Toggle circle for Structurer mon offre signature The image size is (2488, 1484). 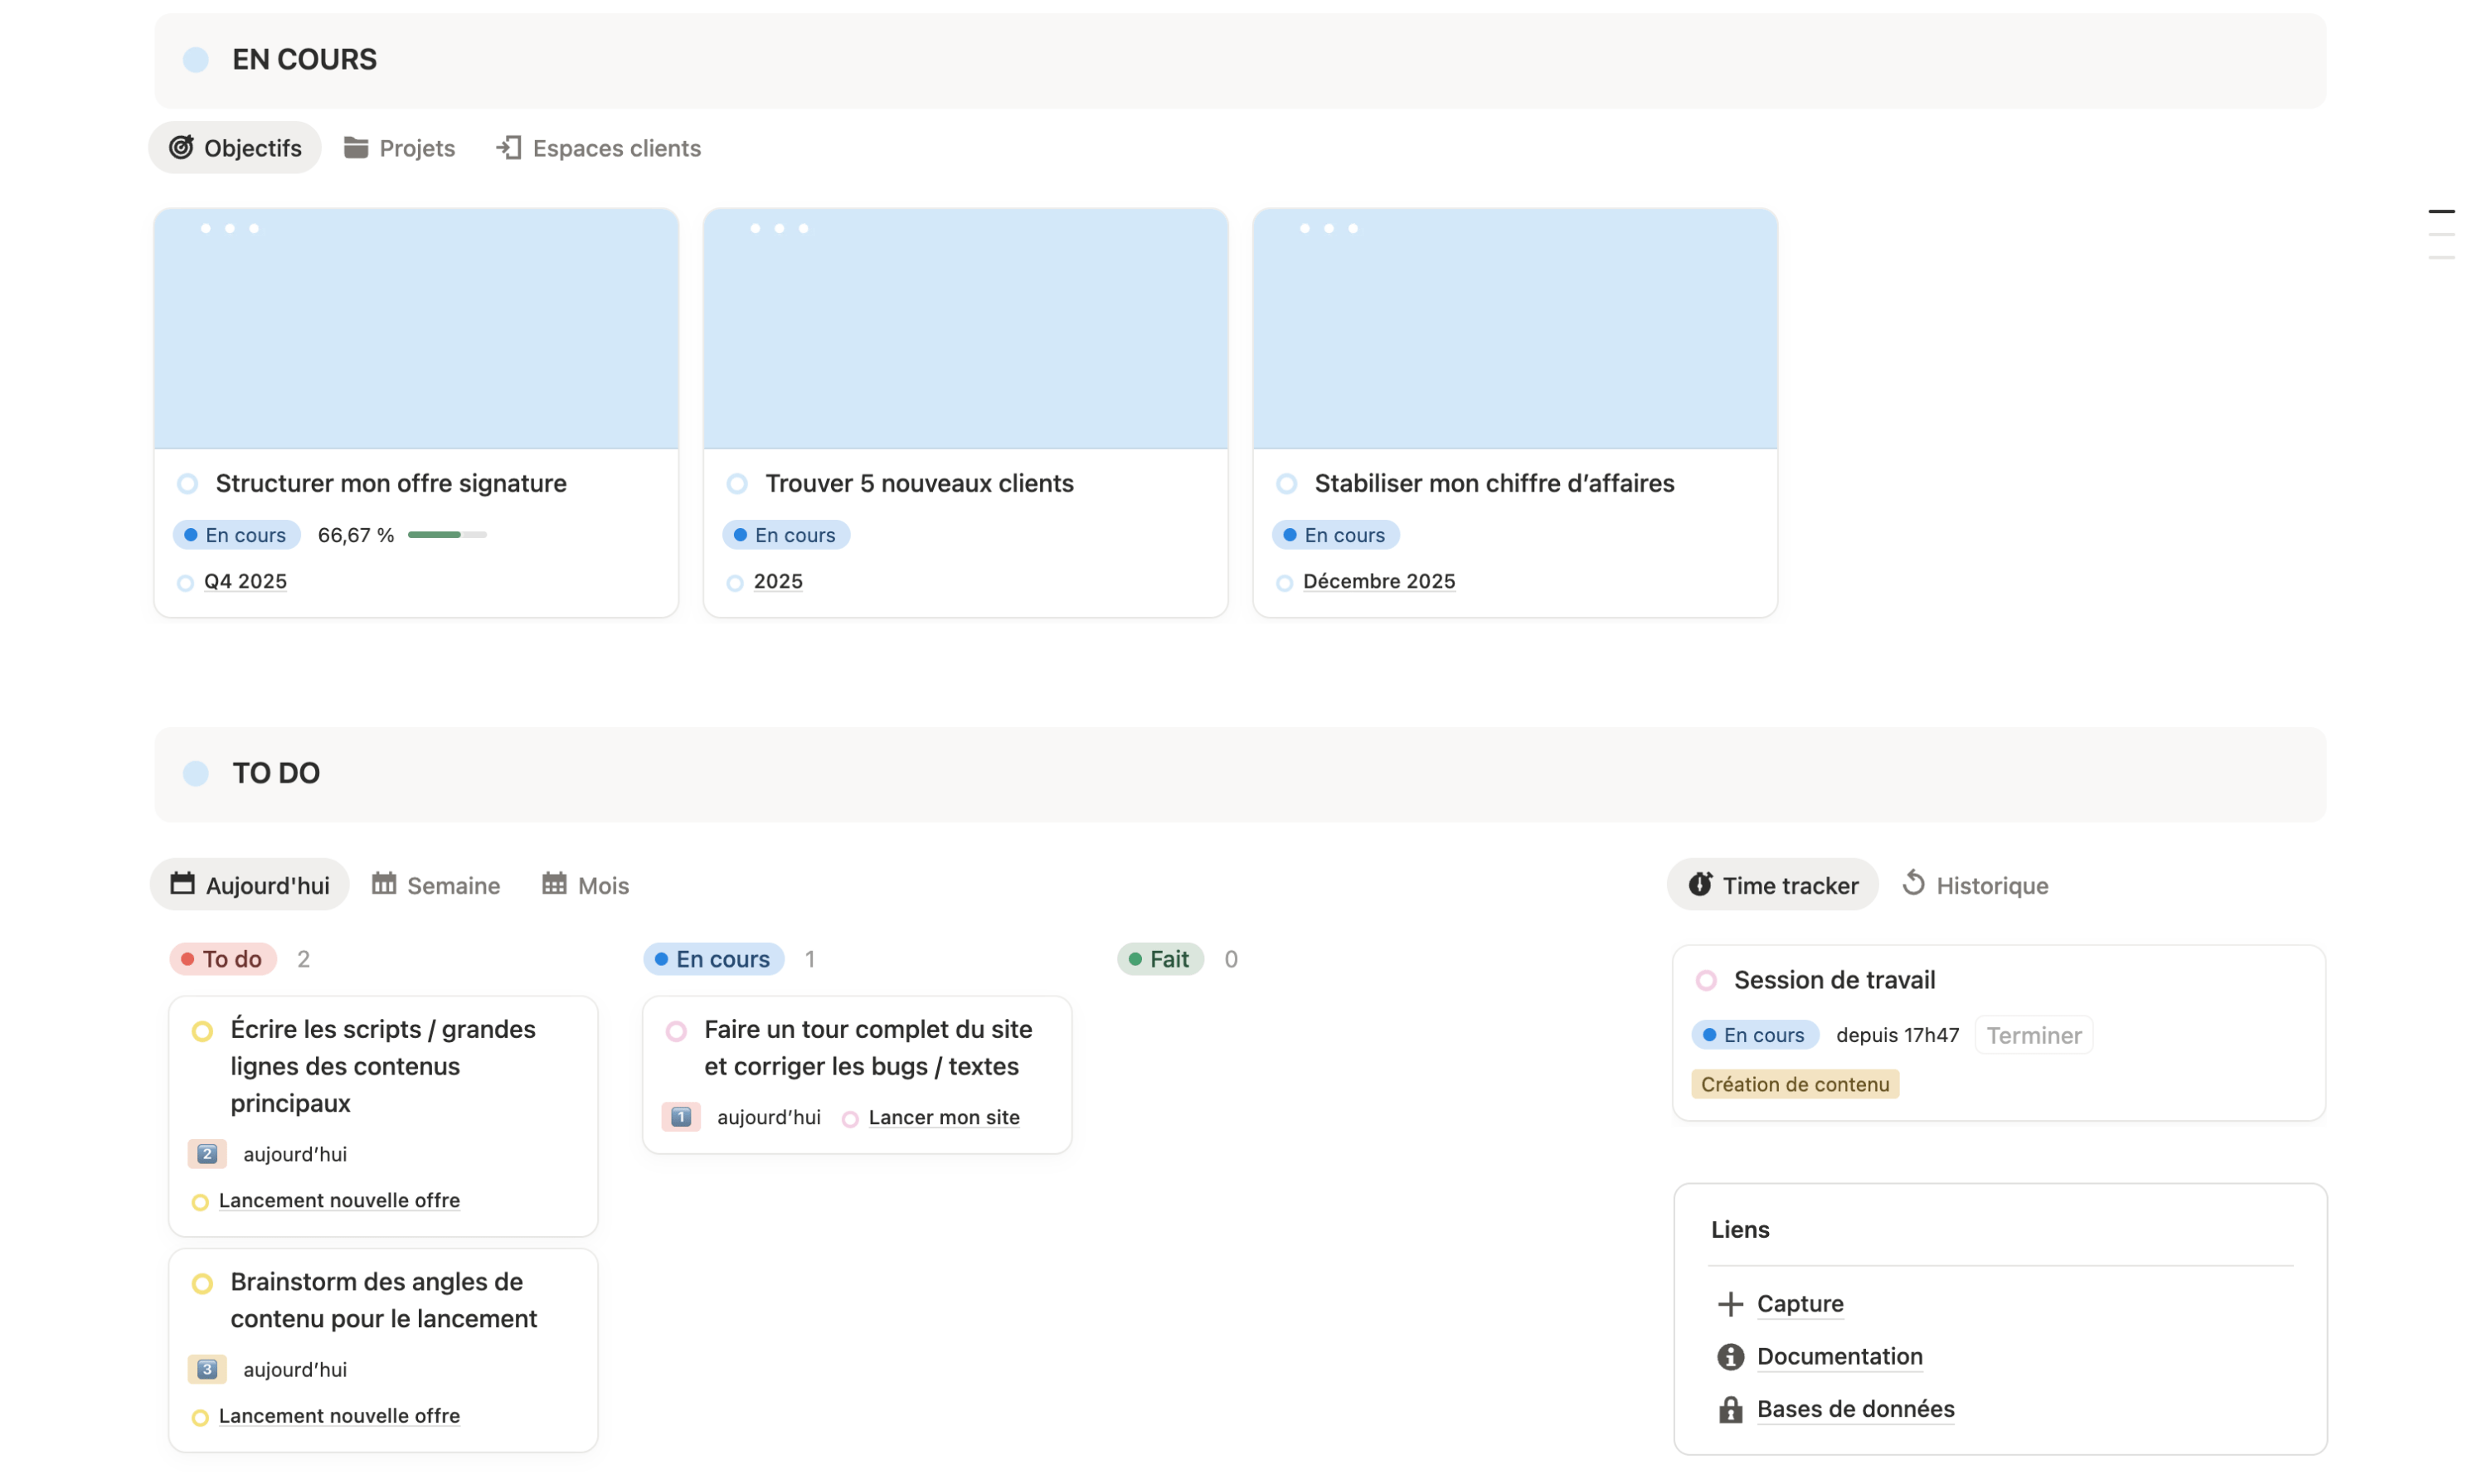[x=188, y=484]
